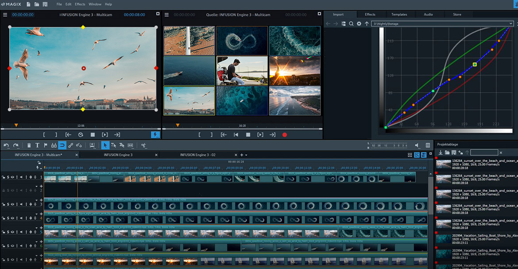The height and width of the screenshot is (269, 518).
Task: Click the Undo icon in the toolbar
Action: pos(6,145)
